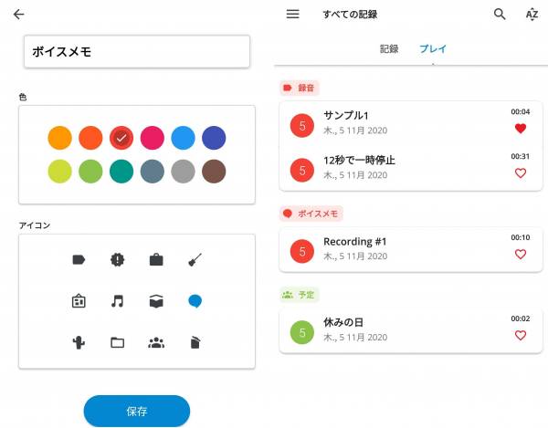Image resolution: width=548 pixels, height=428 pixels.
Task: Select the teal color swatch
Action: [x=123, y=171]
